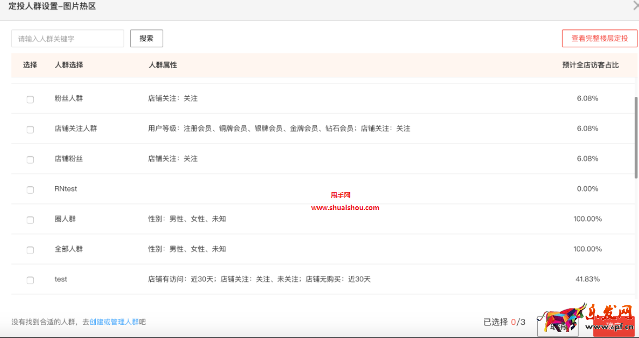This screenshot has height=338, width=639.
Task: Select the 全部人群 checkbox
Action: [x=30, y=249]
